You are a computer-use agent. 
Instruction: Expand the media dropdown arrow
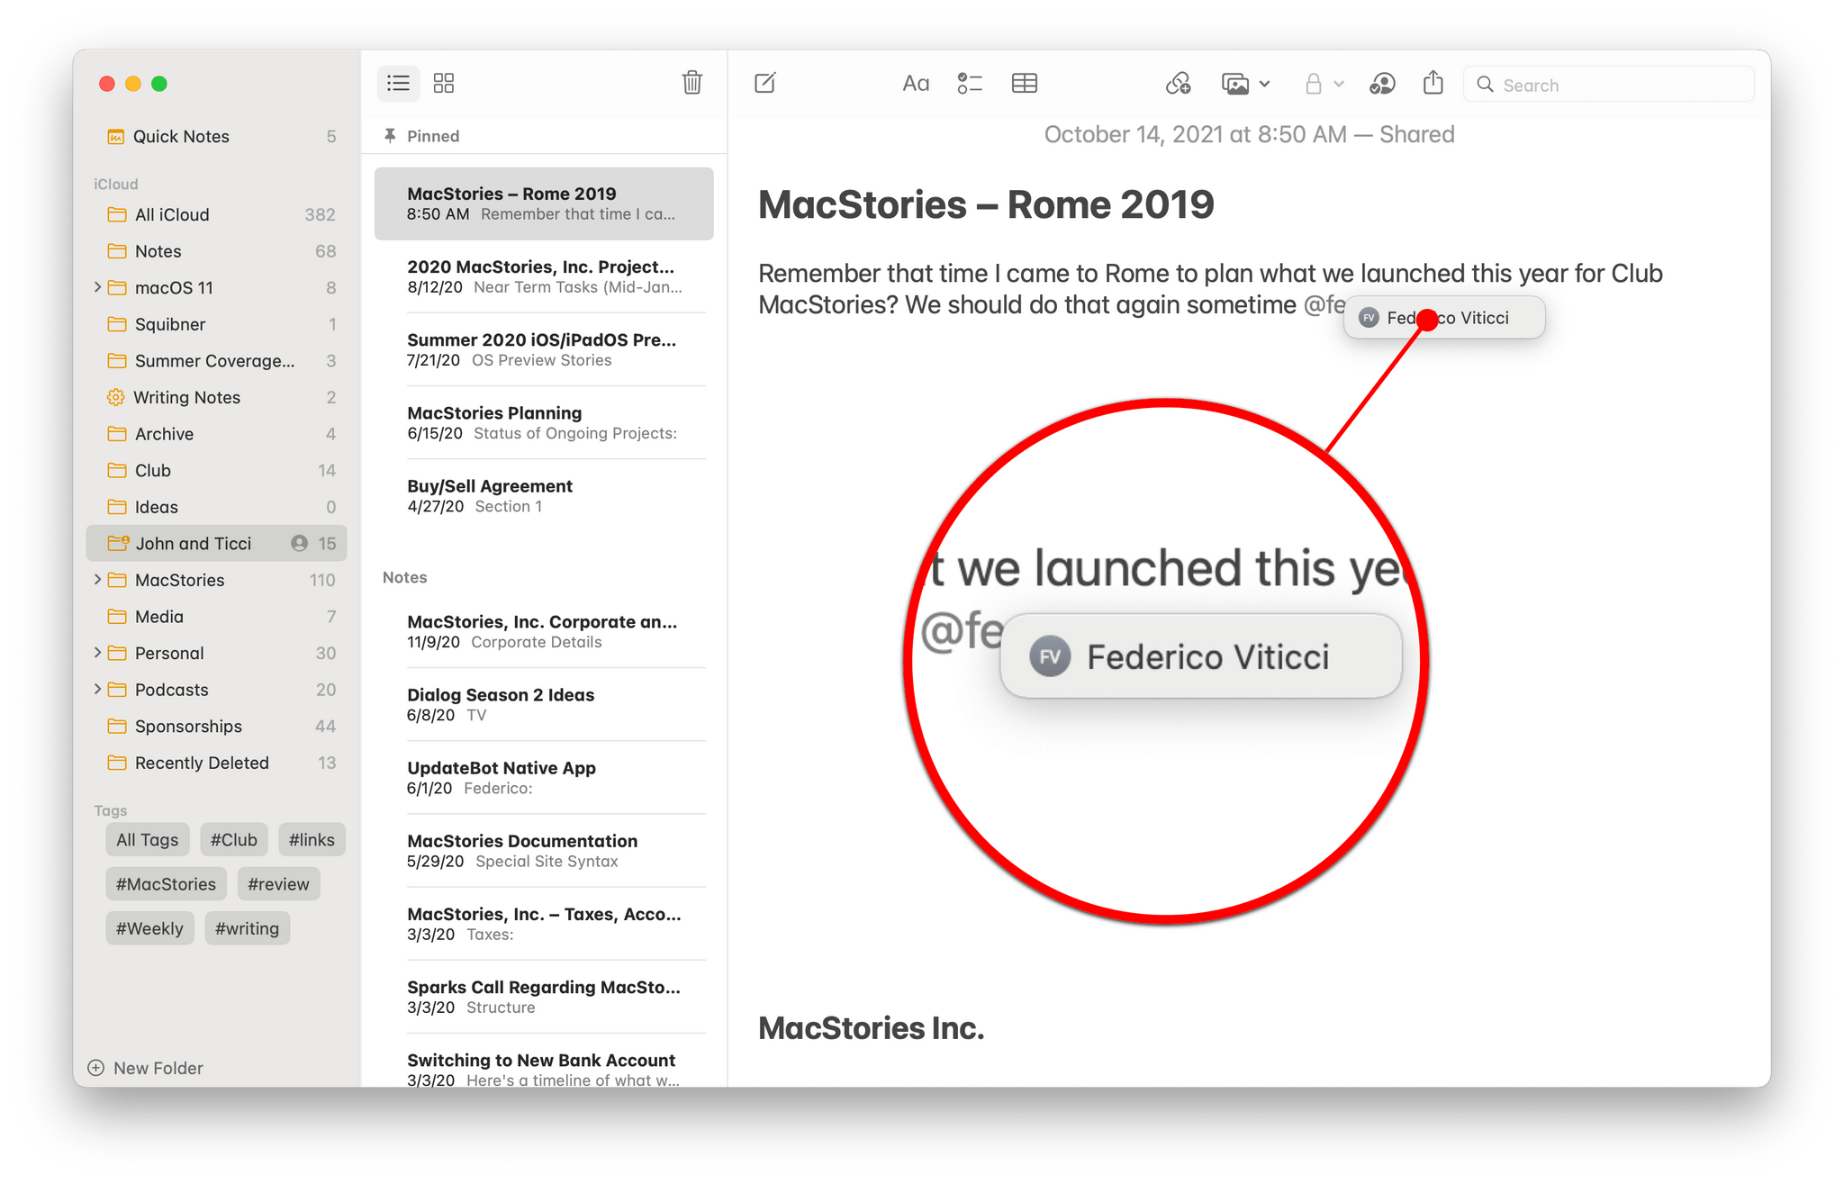click(1264, 84)
